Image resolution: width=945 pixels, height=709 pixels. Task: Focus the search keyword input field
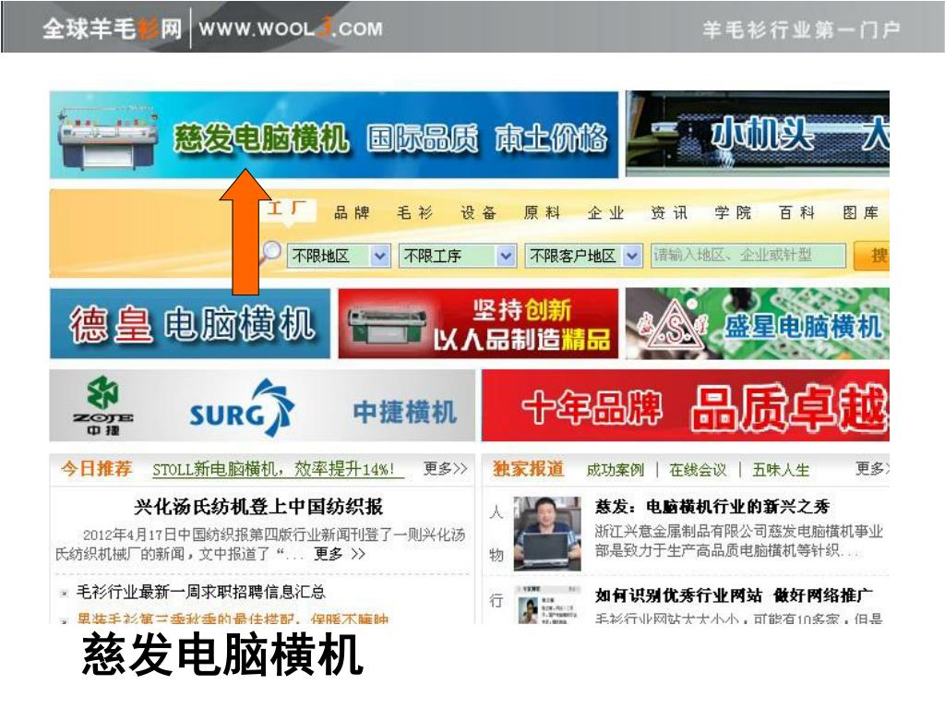[x=748, y=256]
